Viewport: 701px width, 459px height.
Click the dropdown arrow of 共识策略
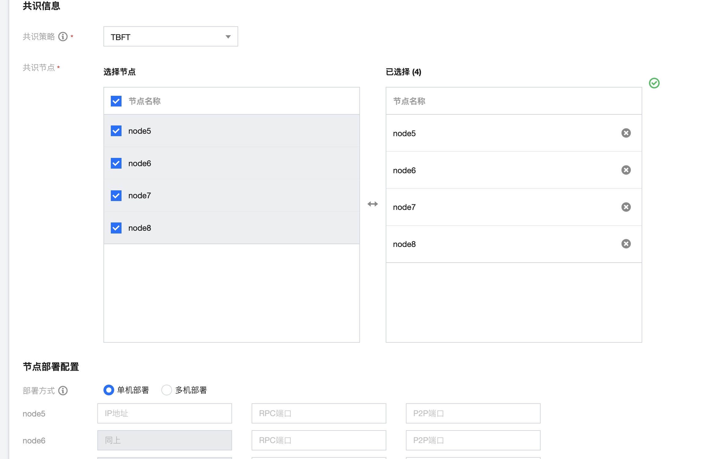[x=228, y=37]
